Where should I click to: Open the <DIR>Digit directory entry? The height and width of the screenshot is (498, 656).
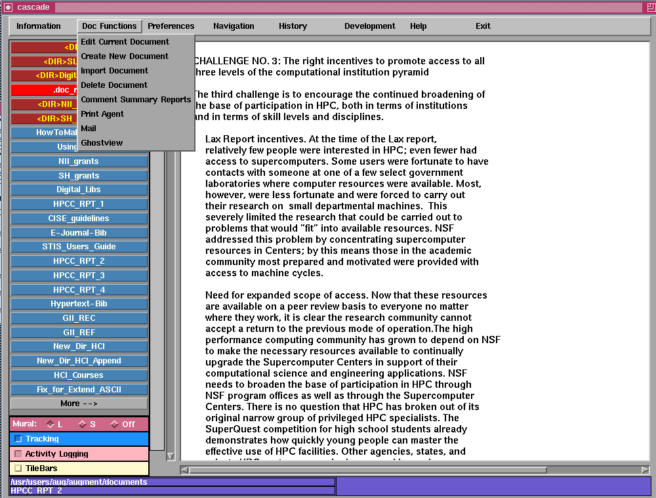(45, 75)
